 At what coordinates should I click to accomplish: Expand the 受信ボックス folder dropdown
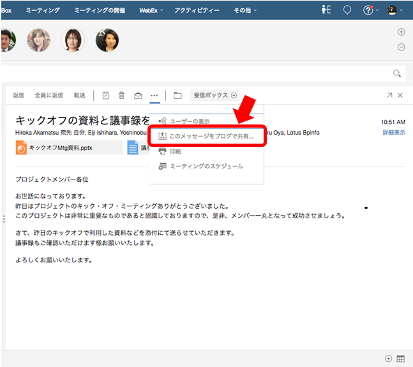216,95
